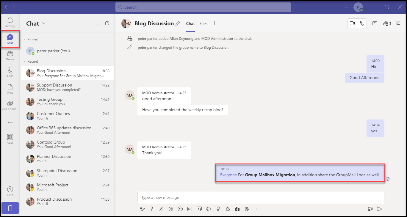Screen dimensions: 407x217
Task: Open the chat filter icon
Action: point(97,23)
